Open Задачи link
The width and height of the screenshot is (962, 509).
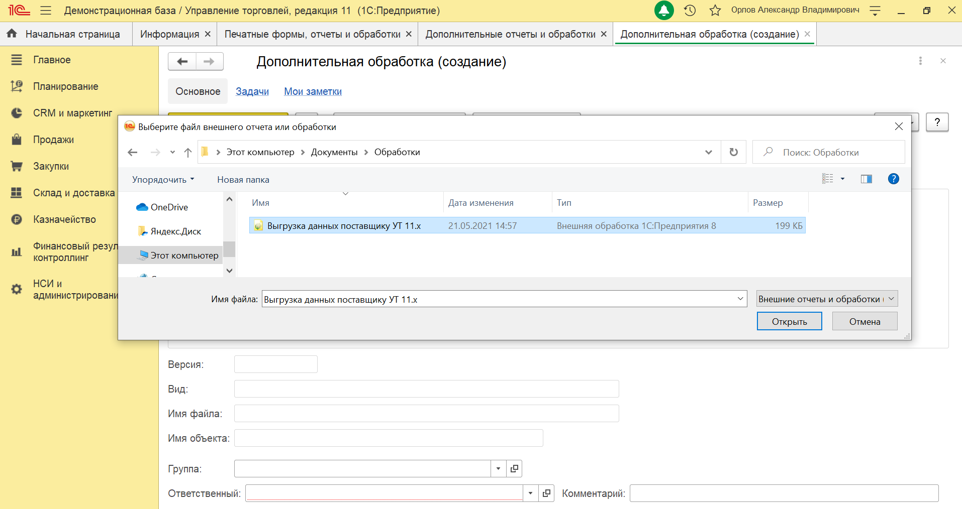point(252,91)
